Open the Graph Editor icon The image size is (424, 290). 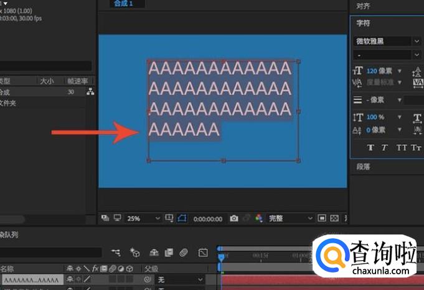click(x=203, y=253)
